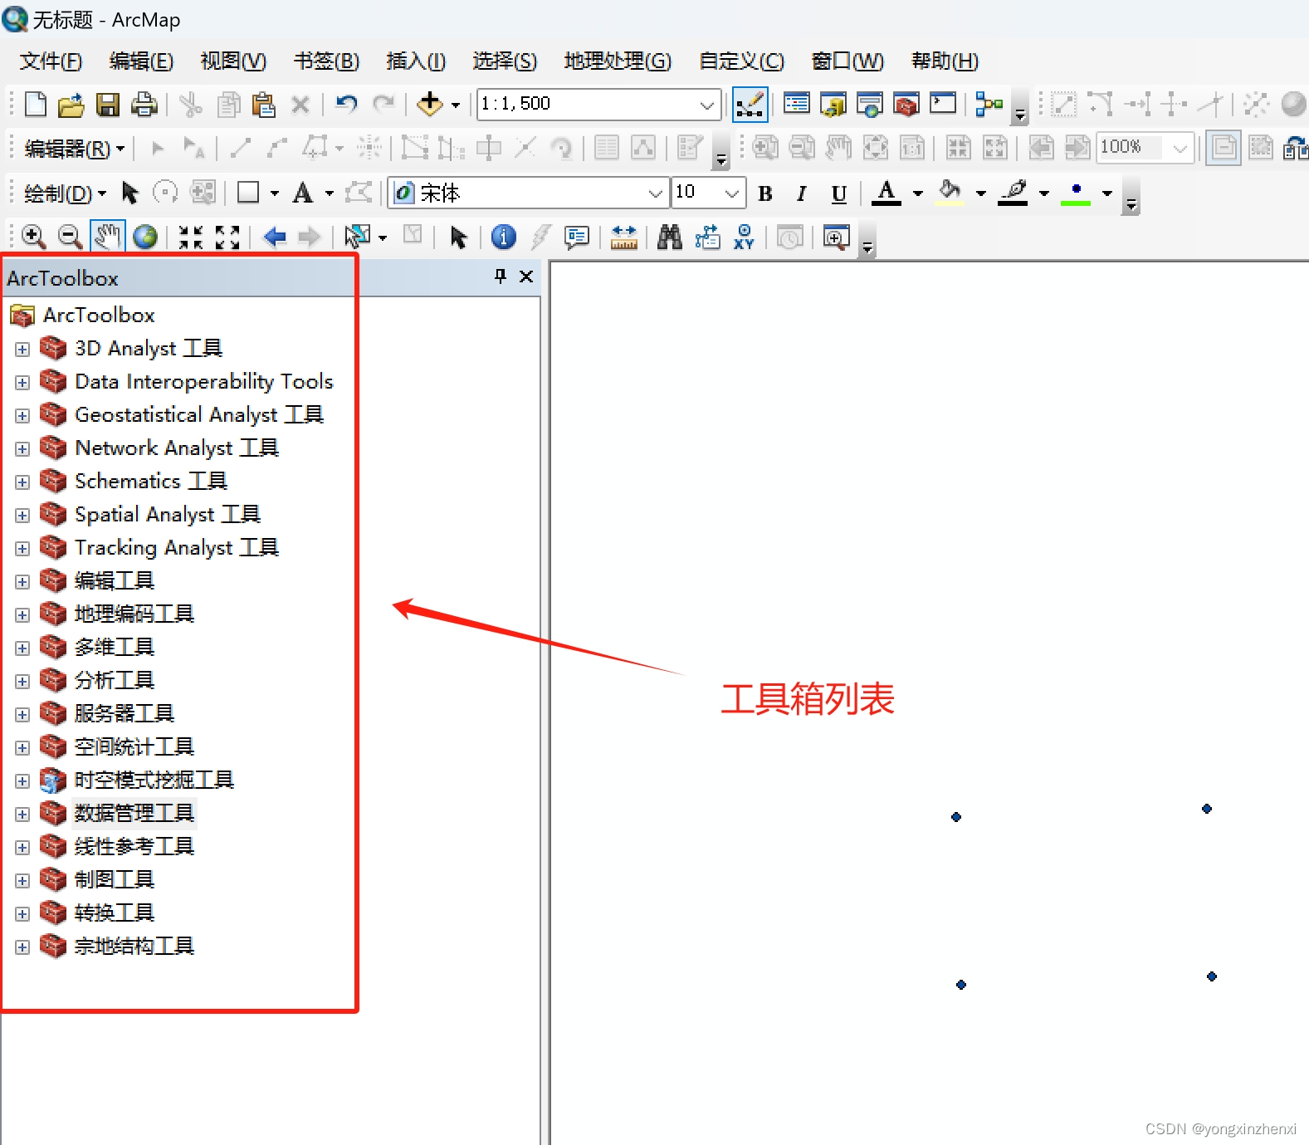Zoom to Full Extent globe icon
Image resolution: width=1309 pixels, height=1145 pixels.
[145, 237]
